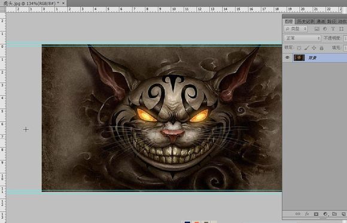
Task: Create a new layer
Action: point(343,214)
